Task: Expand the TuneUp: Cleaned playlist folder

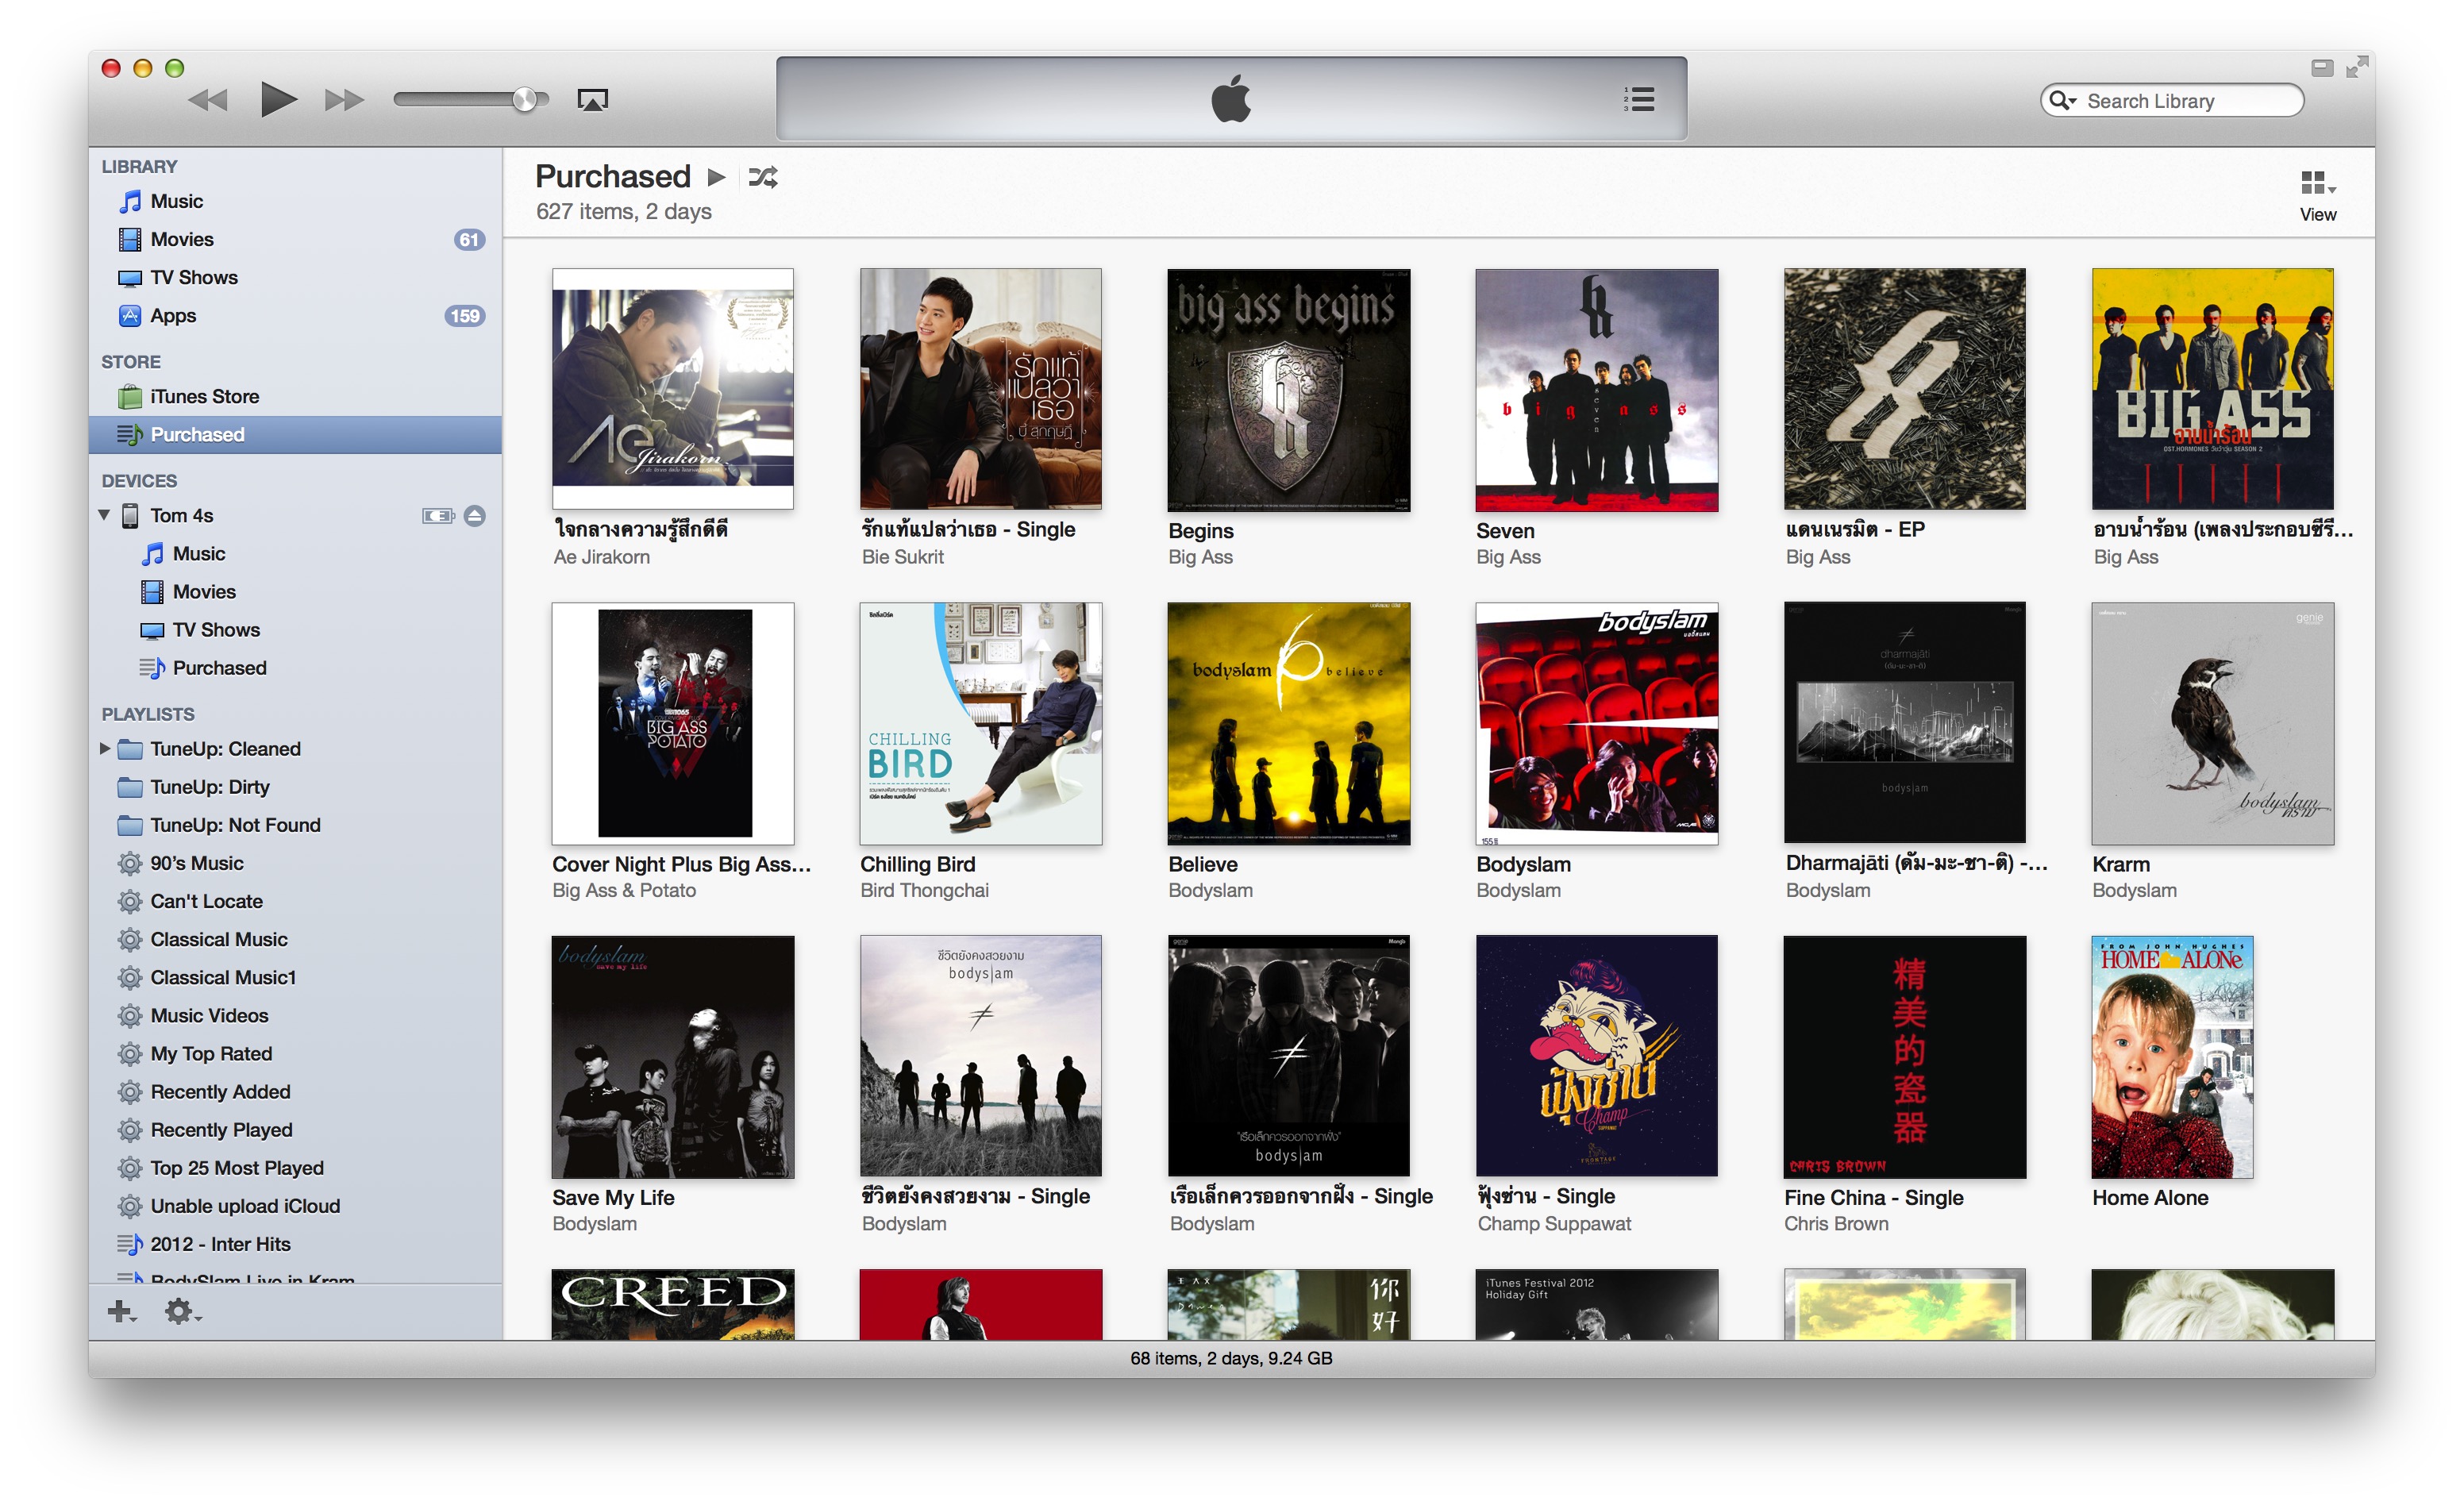Action: click(x=104, y=749)
